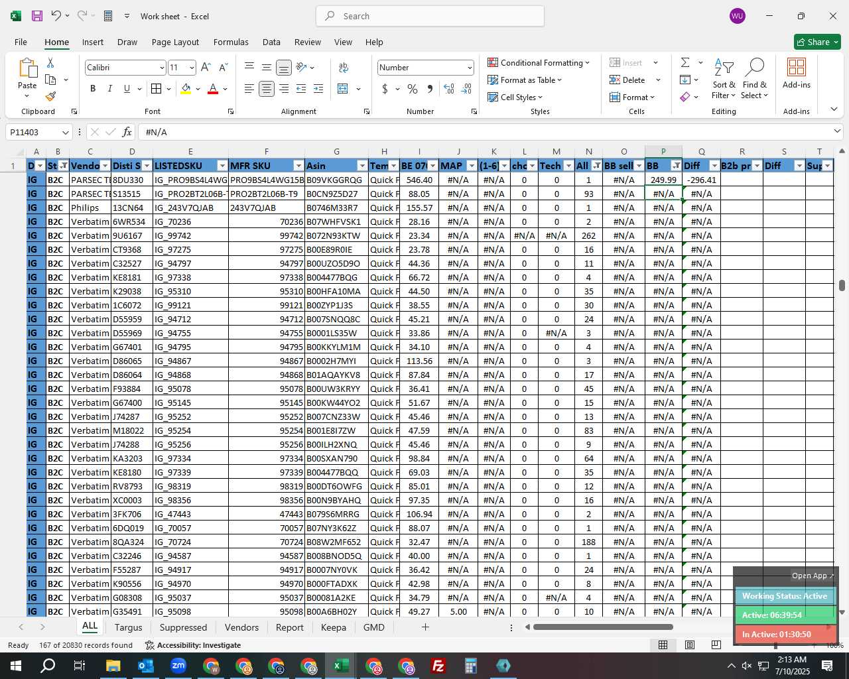Click in the Search box in the title bar
The image size is (849, 679).
(430, 16)
